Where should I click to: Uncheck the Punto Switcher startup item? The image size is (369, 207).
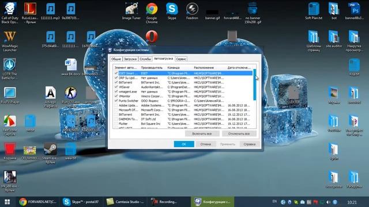pos(116,101)
